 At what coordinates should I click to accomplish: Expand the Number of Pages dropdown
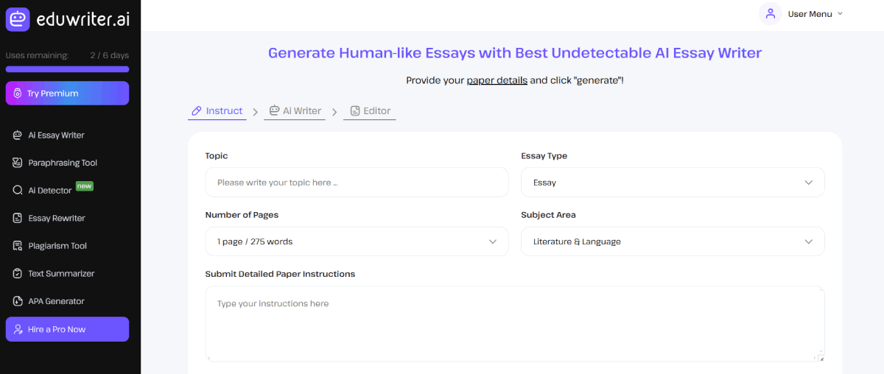pos(357,241)
